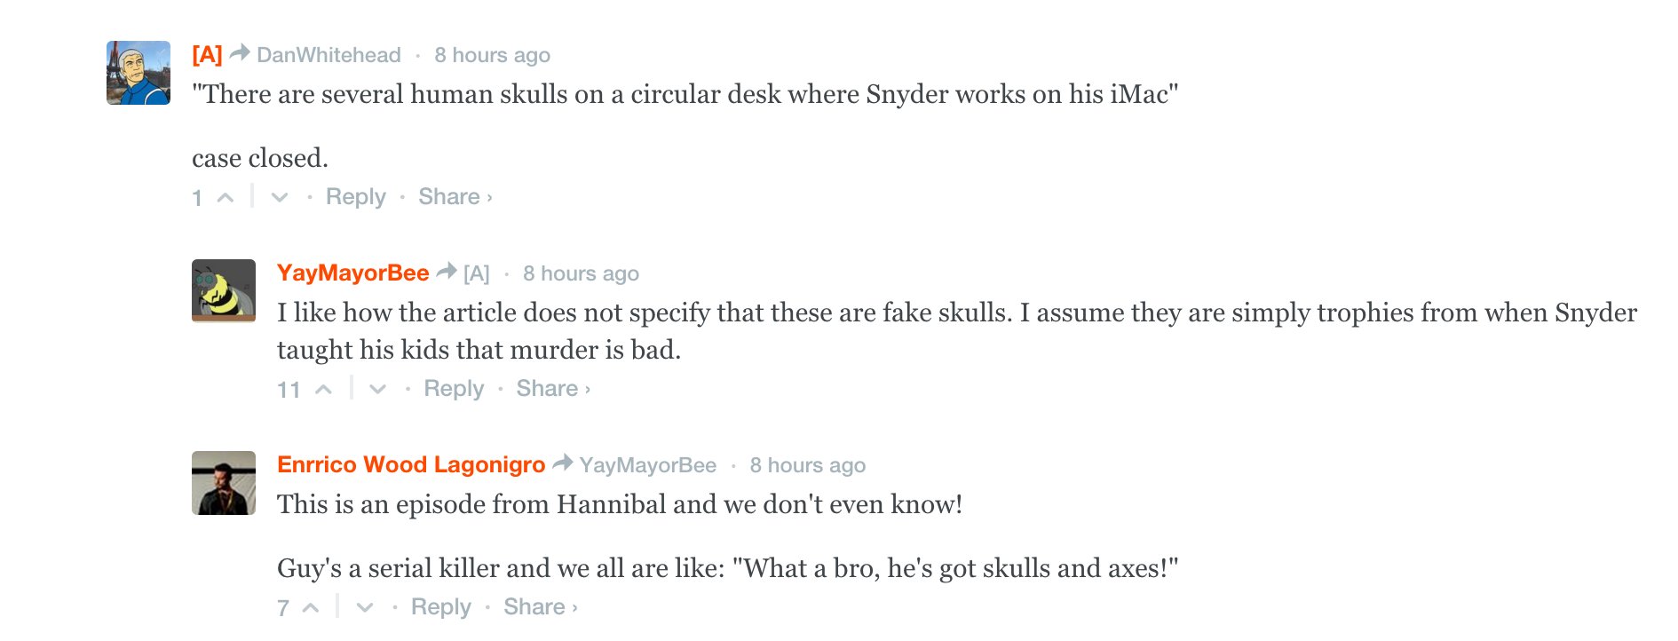This screenshot has height=641, width=1678.
Task: Expand Share options on [A]'s comment
Action: pyautogui.click(x=455, y=197)
